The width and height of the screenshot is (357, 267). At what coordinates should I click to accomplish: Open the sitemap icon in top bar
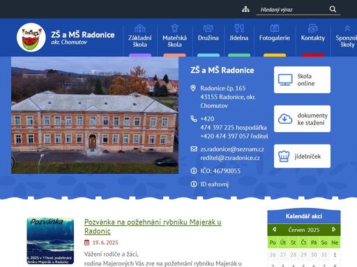click(x=245, y=9)
